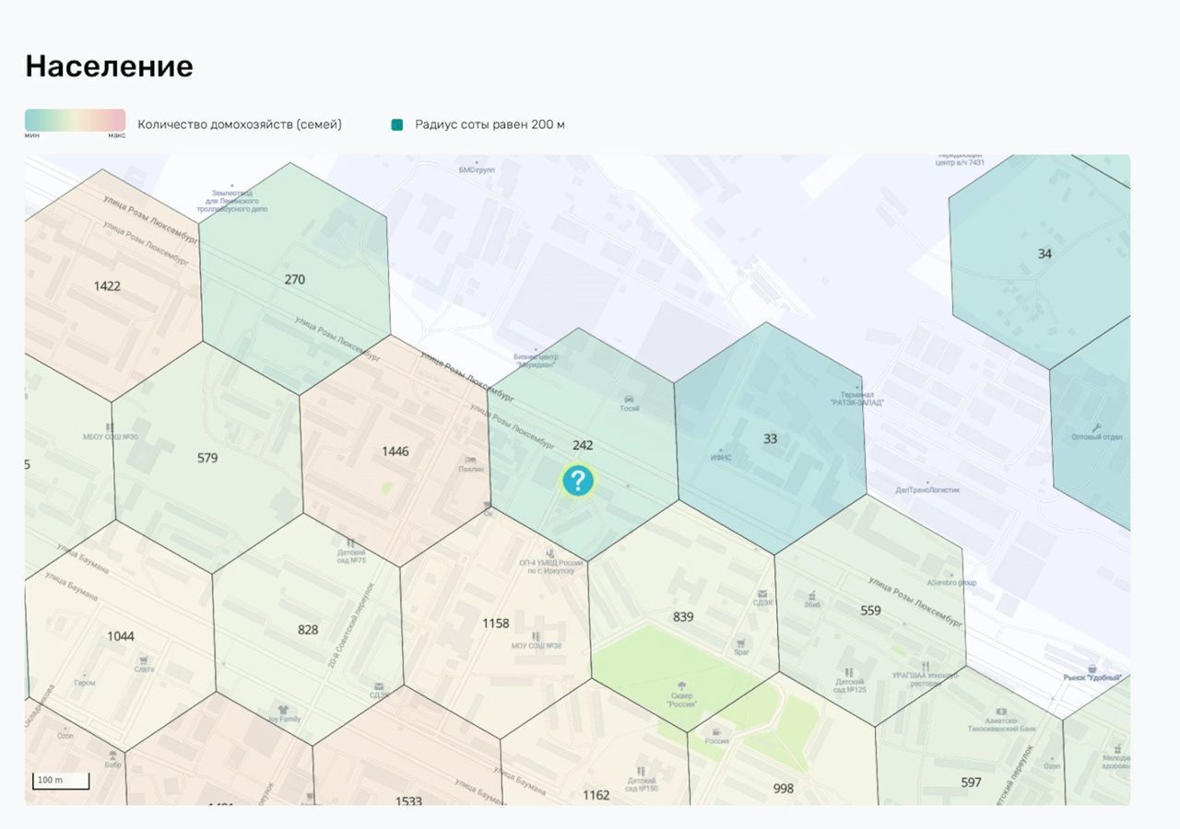The height and width of the screenshot is (829, 1180).
Task: Select hexagon labeled 1044
Action: [121, 636]
